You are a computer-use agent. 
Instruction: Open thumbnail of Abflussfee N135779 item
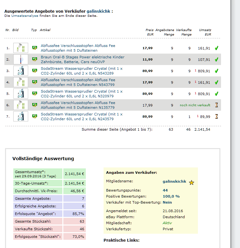click(x=21, y=105)
